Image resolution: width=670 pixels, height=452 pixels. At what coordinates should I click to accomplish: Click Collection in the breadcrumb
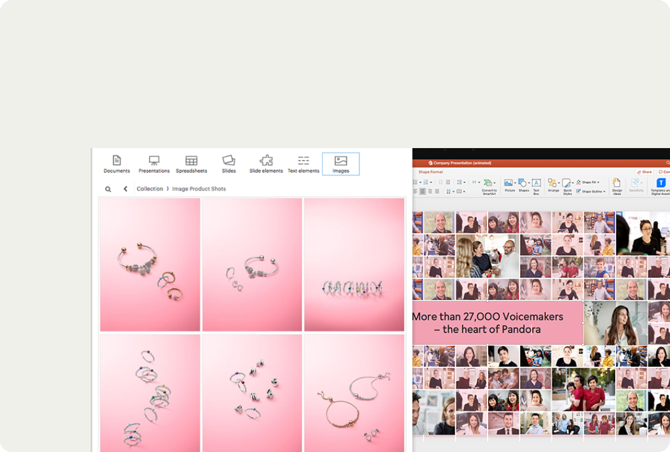(150, 189)
